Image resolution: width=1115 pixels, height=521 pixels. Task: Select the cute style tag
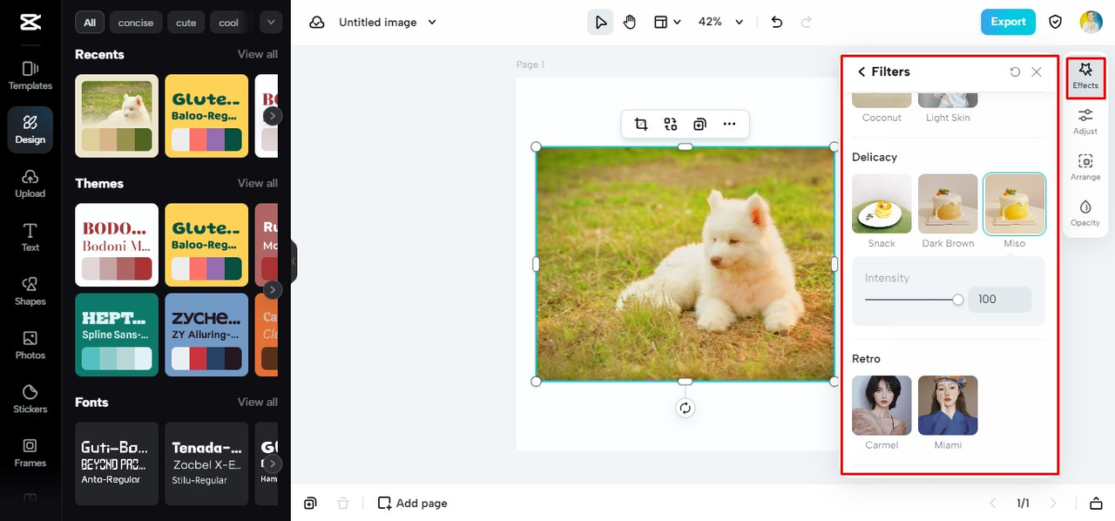pyautogui.click(x=186, y=23)
